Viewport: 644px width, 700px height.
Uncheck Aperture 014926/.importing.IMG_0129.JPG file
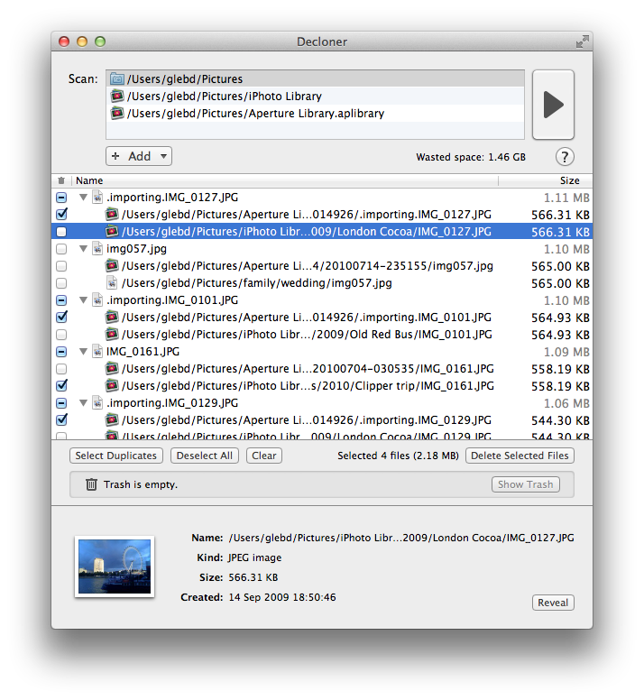coord(61,419)
